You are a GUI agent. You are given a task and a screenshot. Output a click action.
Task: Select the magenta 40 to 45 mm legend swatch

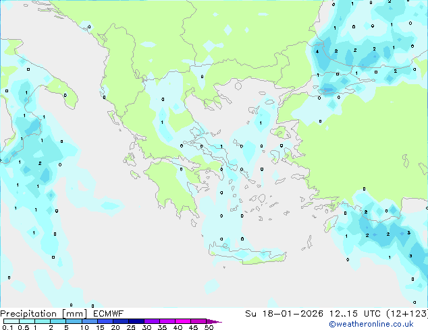click(183, 321)
